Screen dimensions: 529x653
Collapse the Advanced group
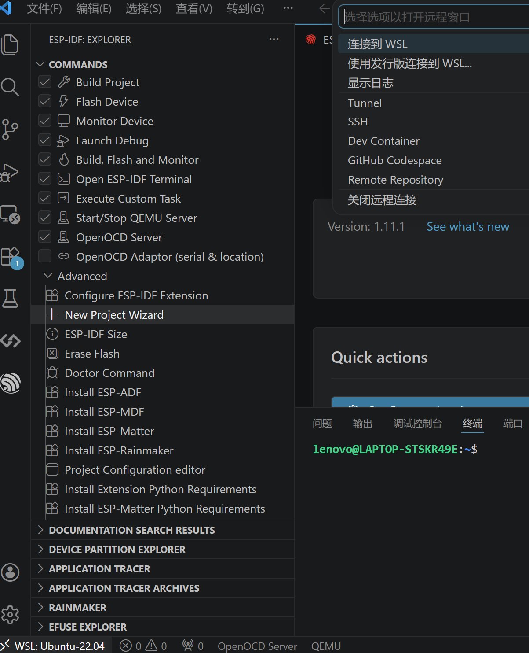click(48, 276)
